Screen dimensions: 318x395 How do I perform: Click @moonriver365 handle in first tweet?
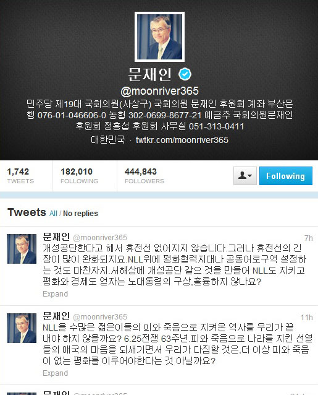(x=100, y=238)
